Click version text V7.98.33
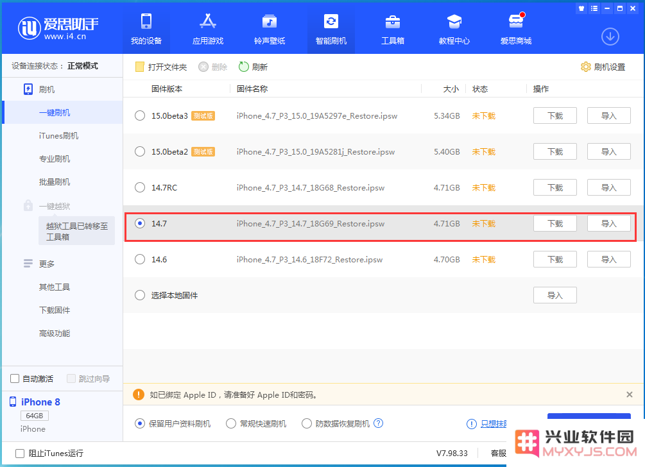This screenshot has height=467, width=645. 452,453
